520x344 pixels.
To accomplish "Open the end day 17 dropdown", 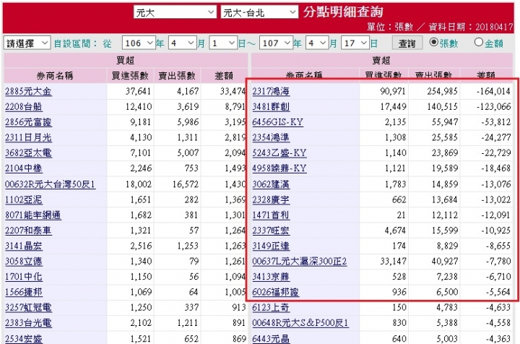I will tap(355, 43).
